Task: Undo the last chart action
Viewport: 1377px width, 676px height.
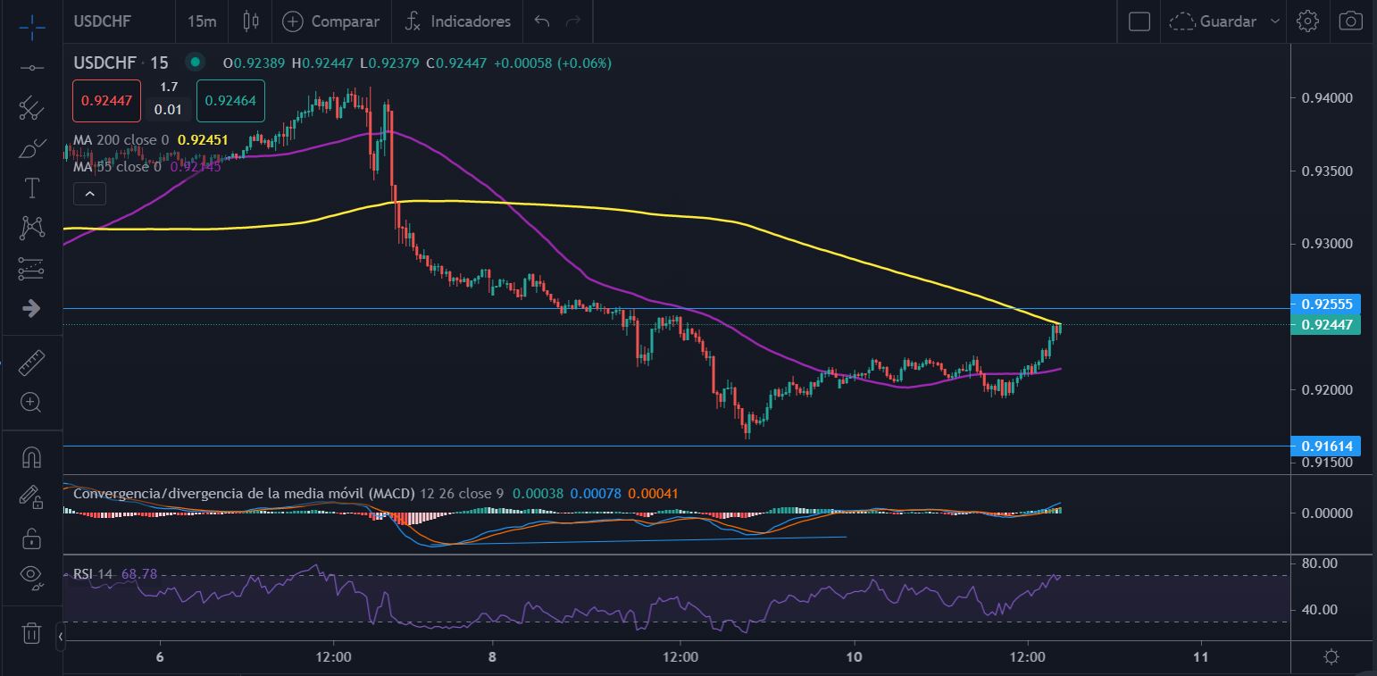Action: point(542,21)
